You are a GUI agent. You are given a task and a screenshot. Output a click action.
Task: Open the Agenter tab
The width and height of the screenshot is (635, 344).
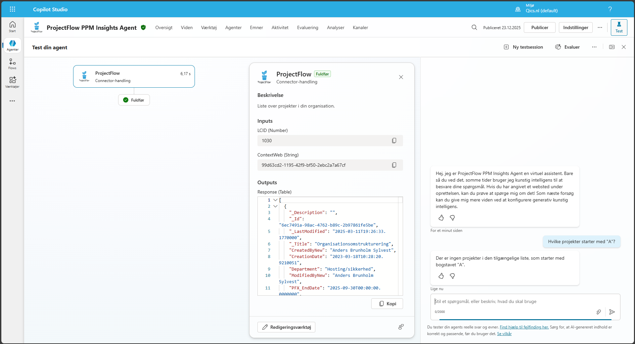[233, 27]
